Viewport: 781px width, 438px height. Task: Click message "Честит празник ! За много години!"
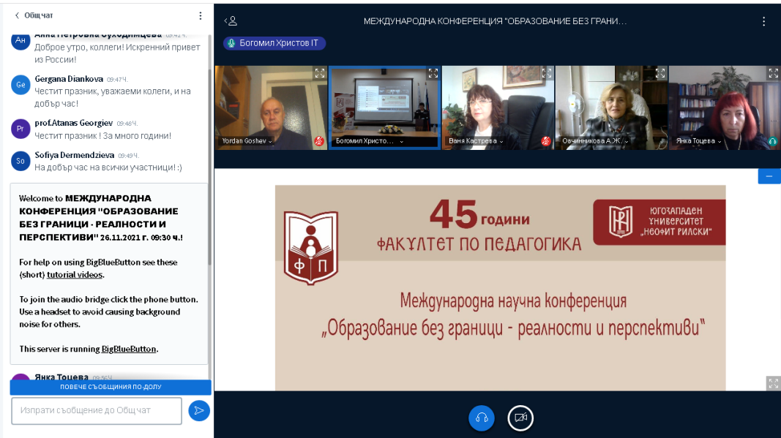[x=102, y=136]
